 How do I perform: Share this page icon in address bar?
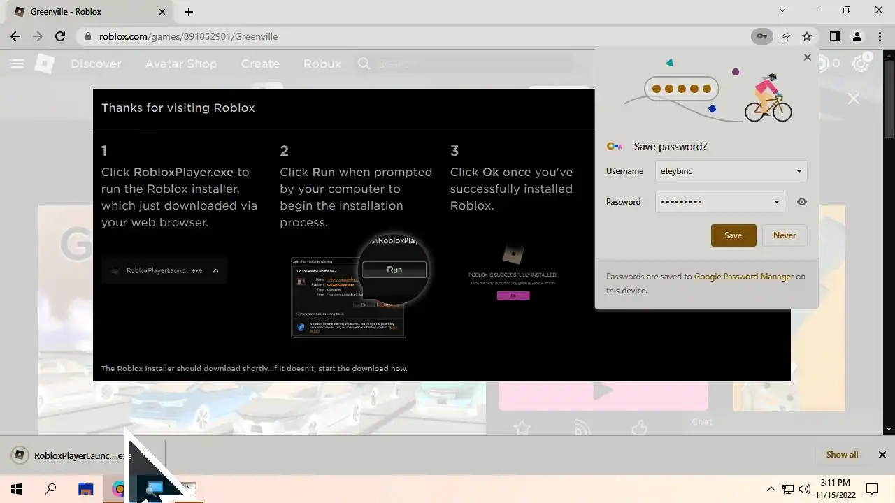785,36
